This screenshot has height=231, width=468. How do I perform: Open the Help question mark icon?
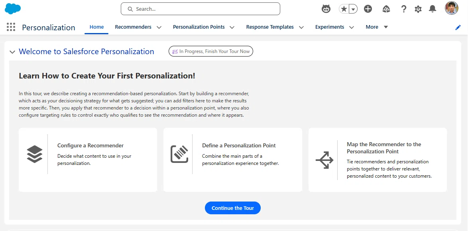tap(403, 9)
